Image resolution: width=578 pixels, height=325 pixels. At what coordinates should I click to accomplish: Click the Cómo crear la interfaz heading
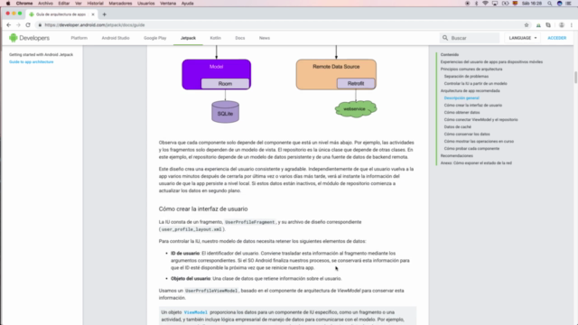tap(203, 209)
